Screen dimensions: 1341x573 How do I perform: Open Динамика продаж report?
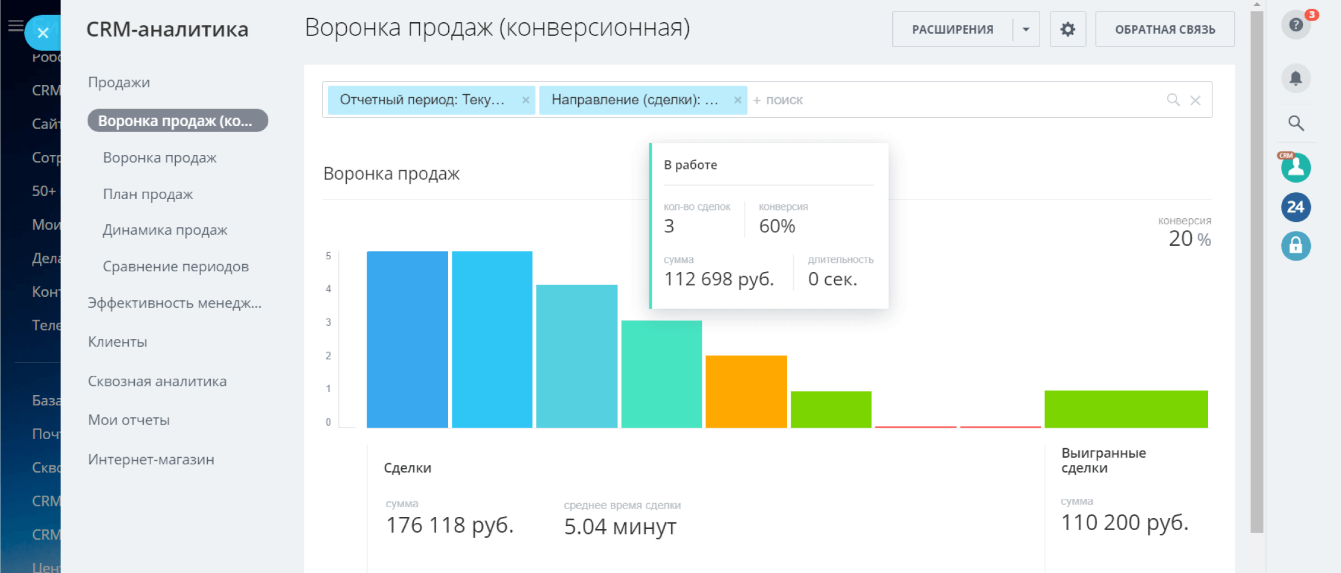tap(165, 230)
